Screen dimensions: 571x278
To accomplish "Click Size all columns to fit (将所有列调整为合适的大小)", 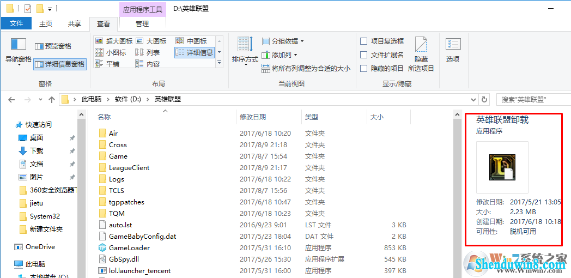I will click(306, 68).
